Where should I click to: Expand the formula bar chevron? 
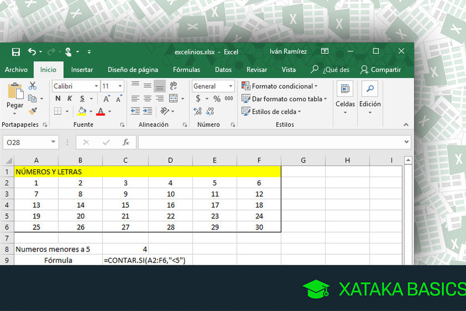(407, 142)
